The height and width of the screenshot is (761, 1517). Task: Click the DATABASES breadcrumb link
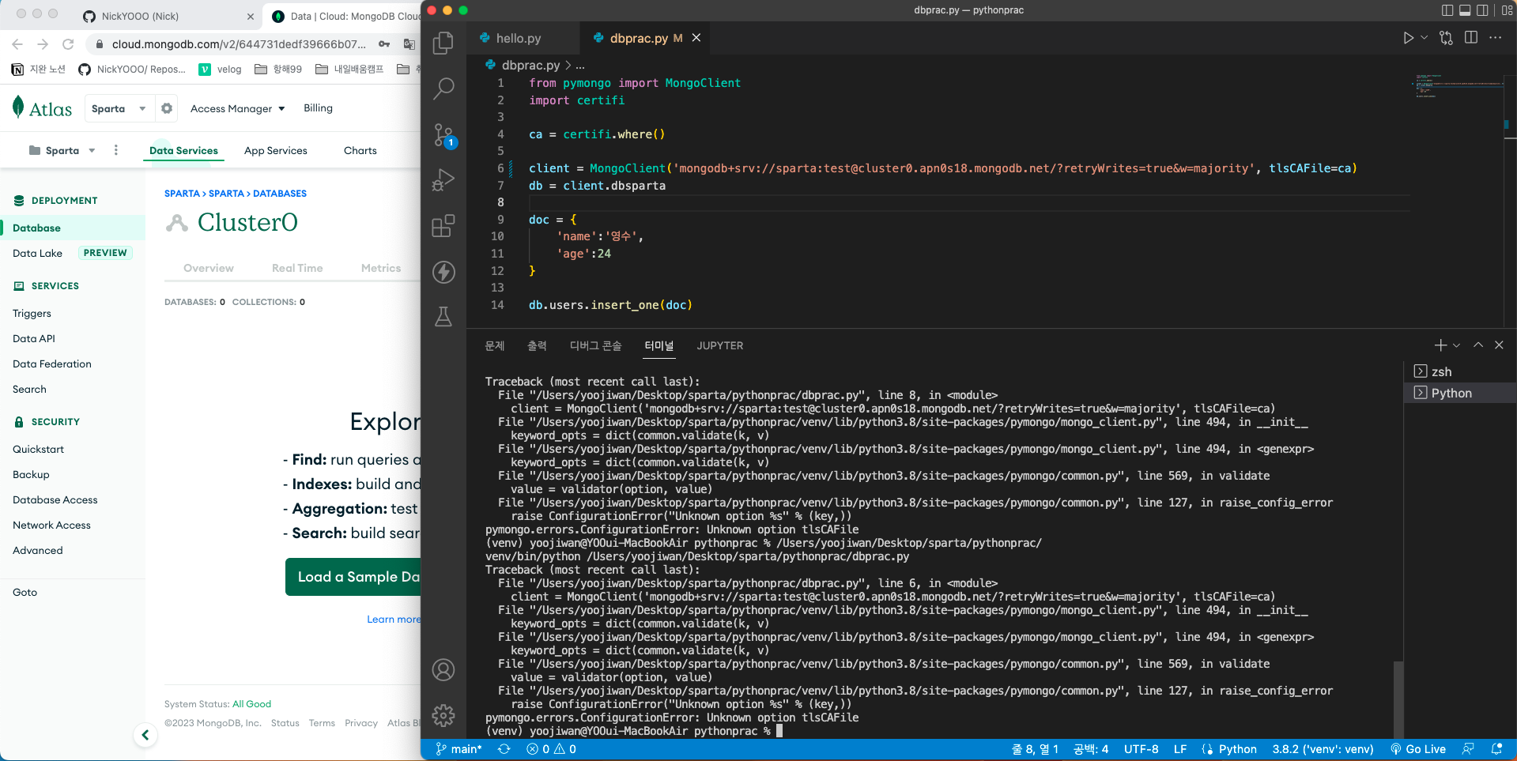(x=280, y=194)
